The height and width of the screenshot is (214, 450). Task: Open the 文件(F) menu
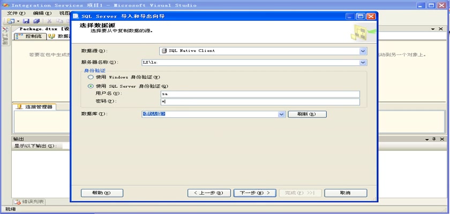click(x=16, y=13)
